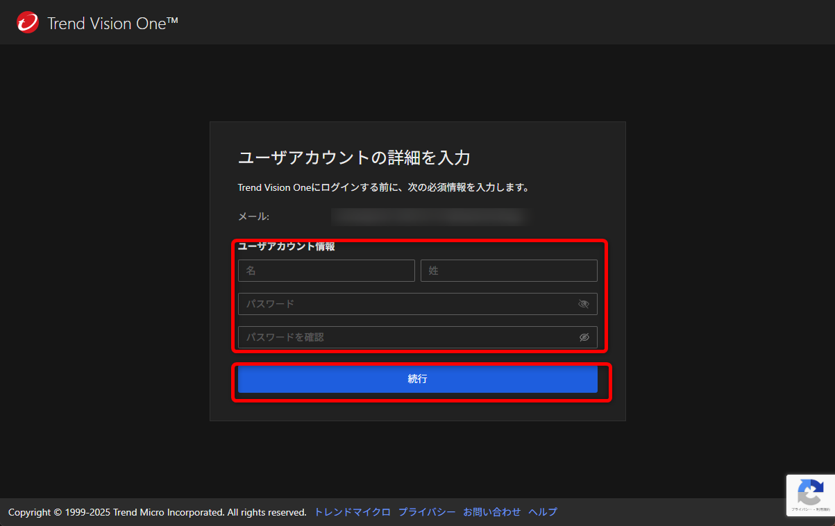Click the reCAPTCHA badge icon
Viewport: 835px width, 526px height.
[x=811, y=491]
